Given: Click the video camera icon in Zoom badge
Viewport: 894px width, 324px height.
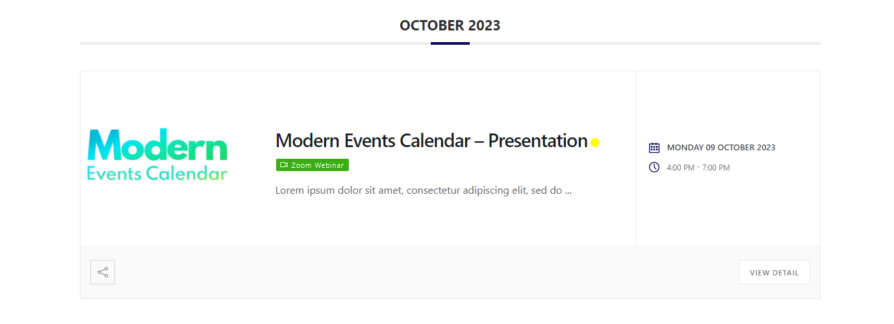Looking at the screenshot, I should point(284,165).
